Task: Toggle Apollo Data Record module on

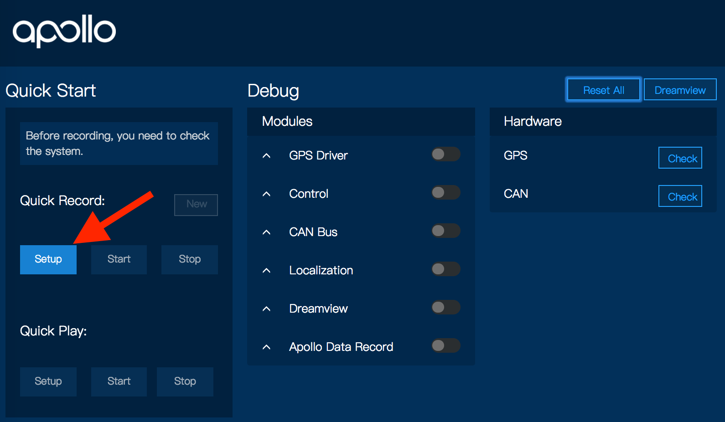Action: [445, 345]
